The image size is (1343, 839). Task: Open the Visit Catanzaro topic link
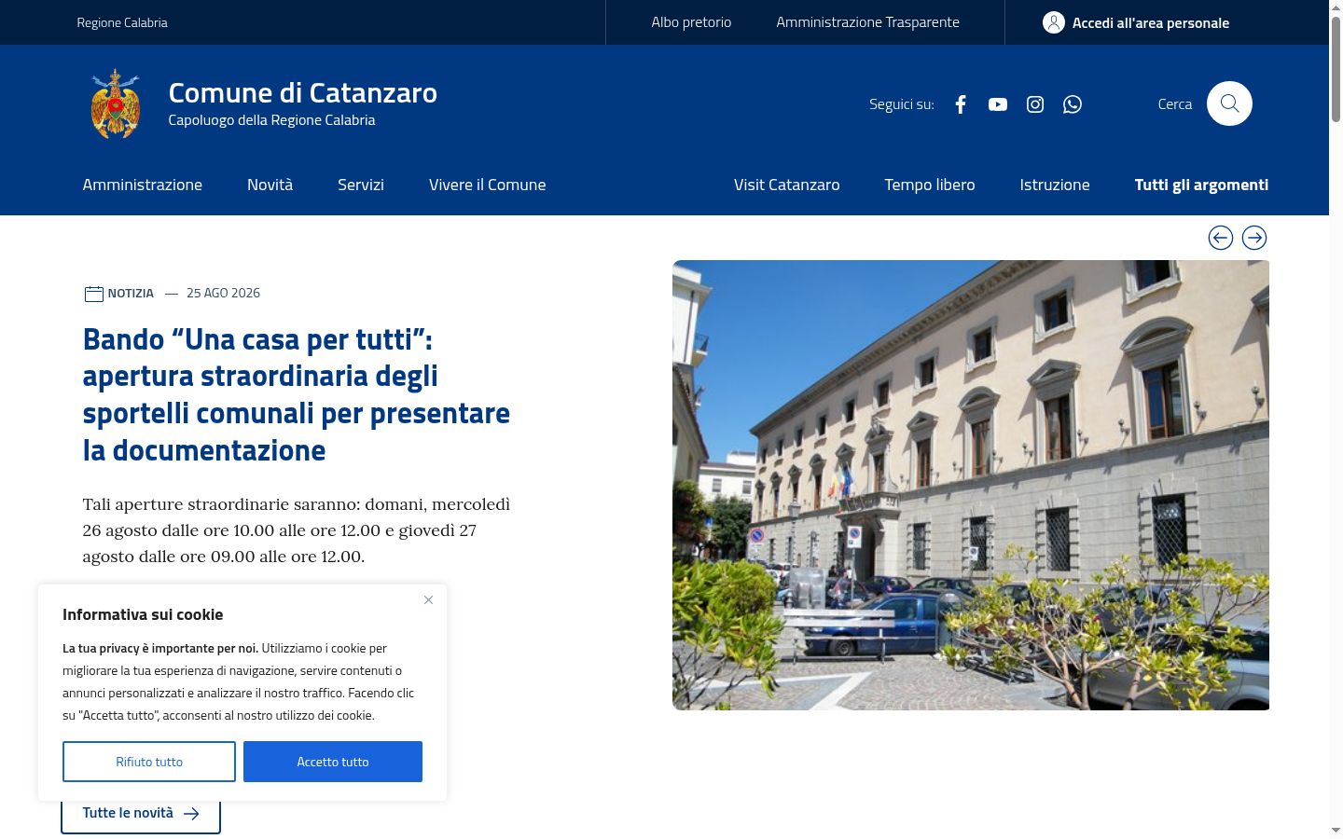[786, 185]
